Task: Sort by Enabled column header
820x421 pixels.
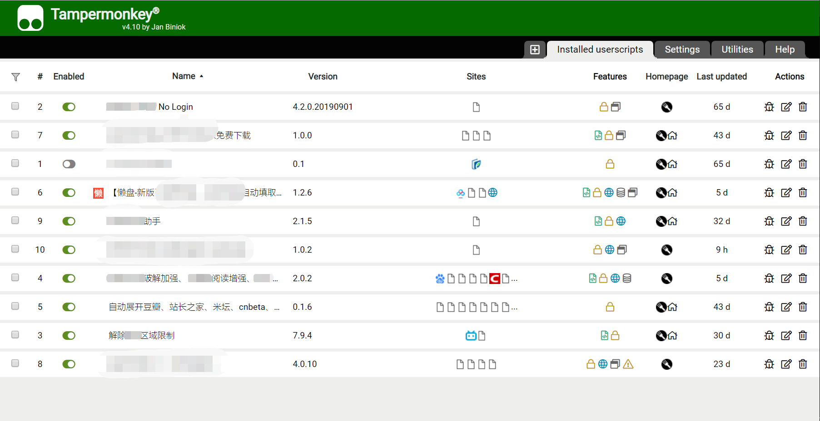Action: pyautogui.click(x=69, y=77)
